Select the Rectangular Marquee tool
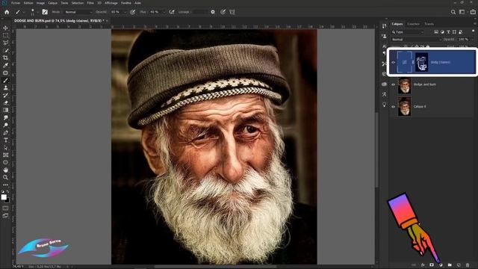 pos(5,35)
